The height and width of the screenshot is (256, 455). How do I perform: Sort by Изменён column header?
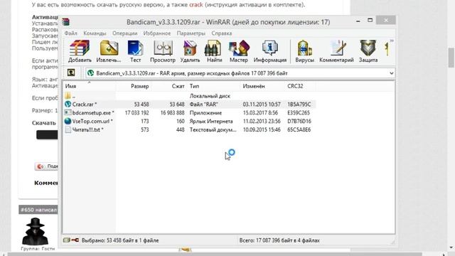tap(262, 86)
